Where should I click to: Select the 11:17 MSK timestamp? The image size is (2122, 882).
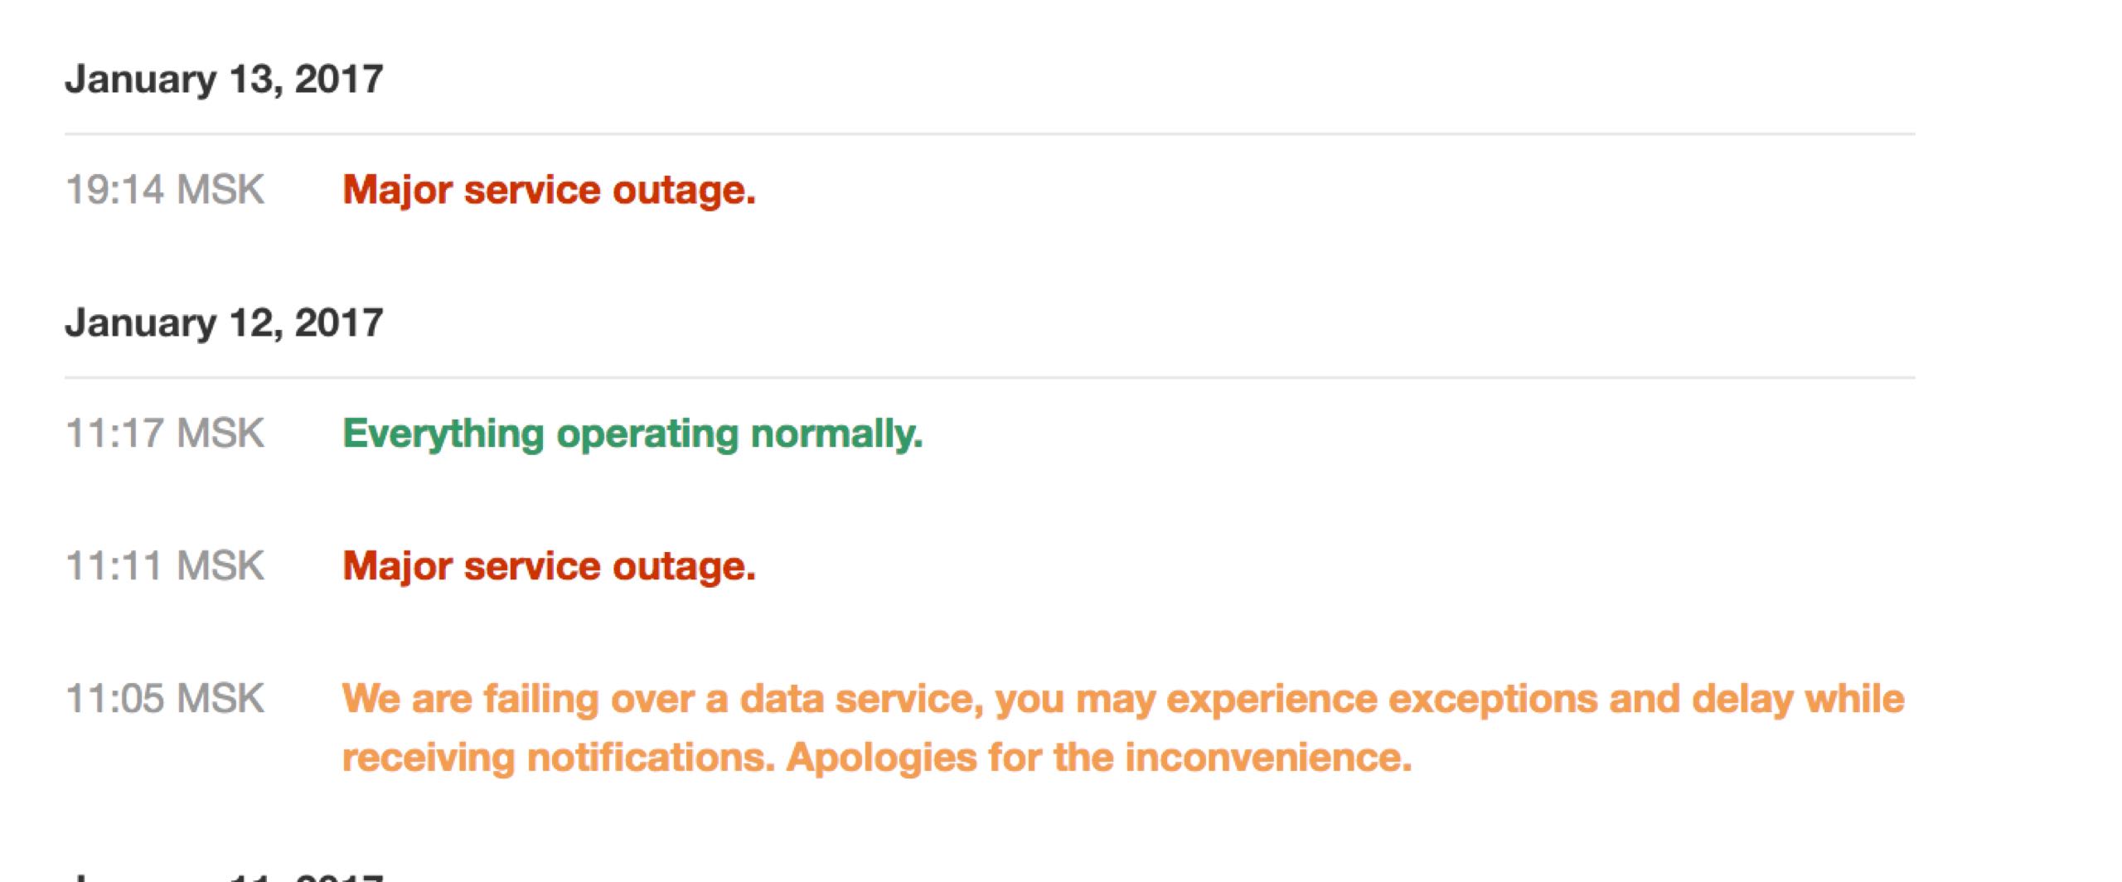coord(164,434)
